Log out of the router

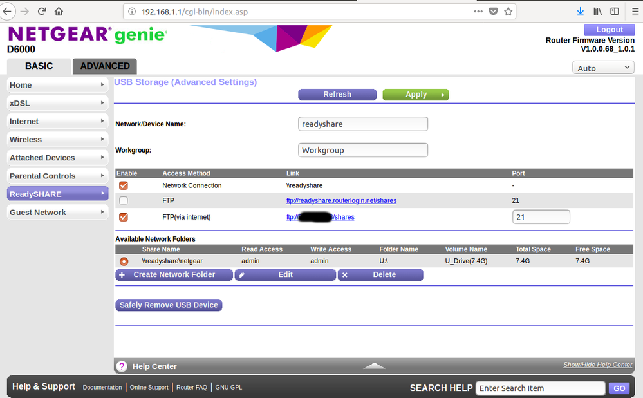tap(610, 30)
